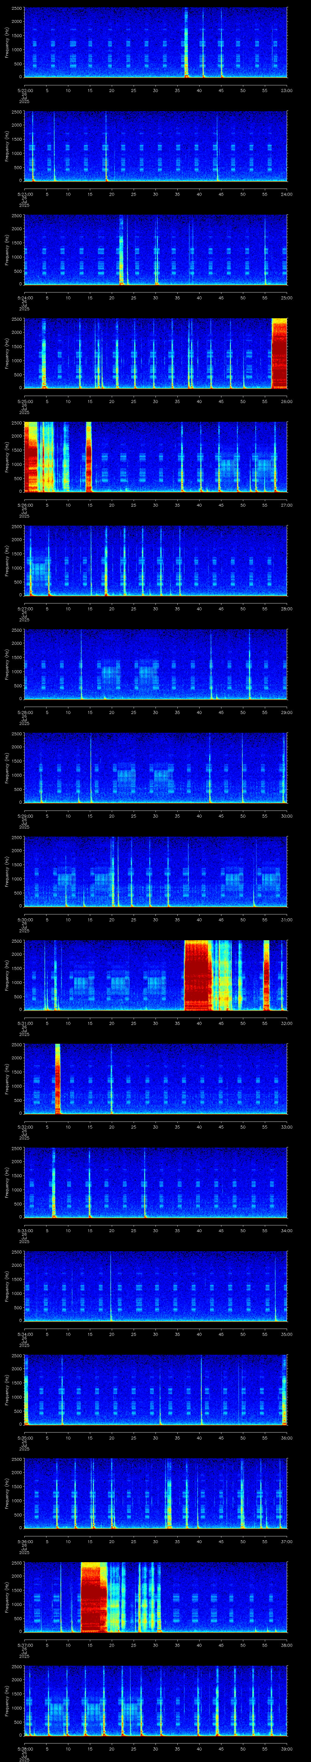Click the '23:00' end time label

[287, 90]
